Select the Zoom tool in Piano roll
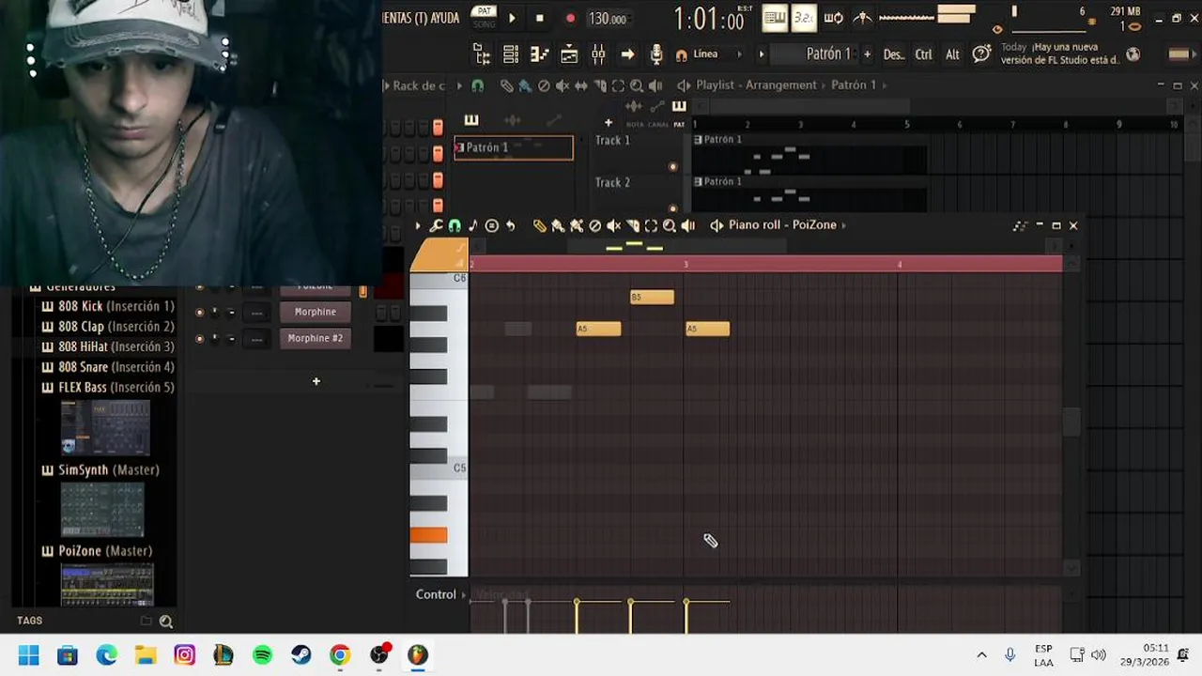This screenshot has width=1202, height=676. (669, 225)
